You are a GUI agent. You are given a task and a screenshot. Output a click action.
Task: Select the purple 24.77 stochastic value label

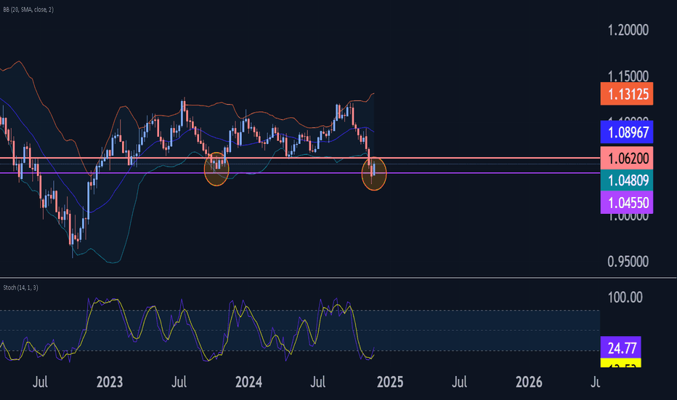620,348
